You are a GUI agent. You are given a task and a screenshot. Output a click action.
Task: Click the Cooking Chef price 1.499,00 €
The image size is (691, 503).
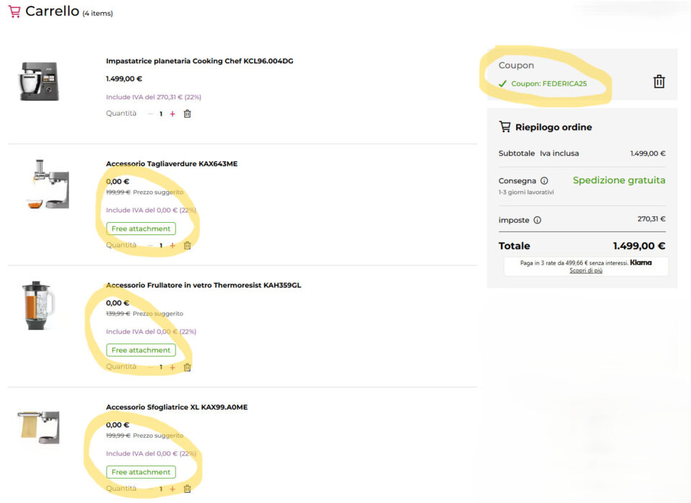point(124,79)
